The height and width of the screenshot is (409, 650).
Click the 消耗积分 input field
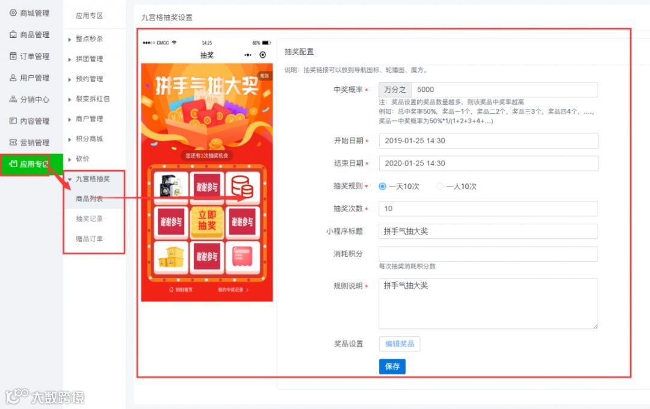[x=488, y=254]
